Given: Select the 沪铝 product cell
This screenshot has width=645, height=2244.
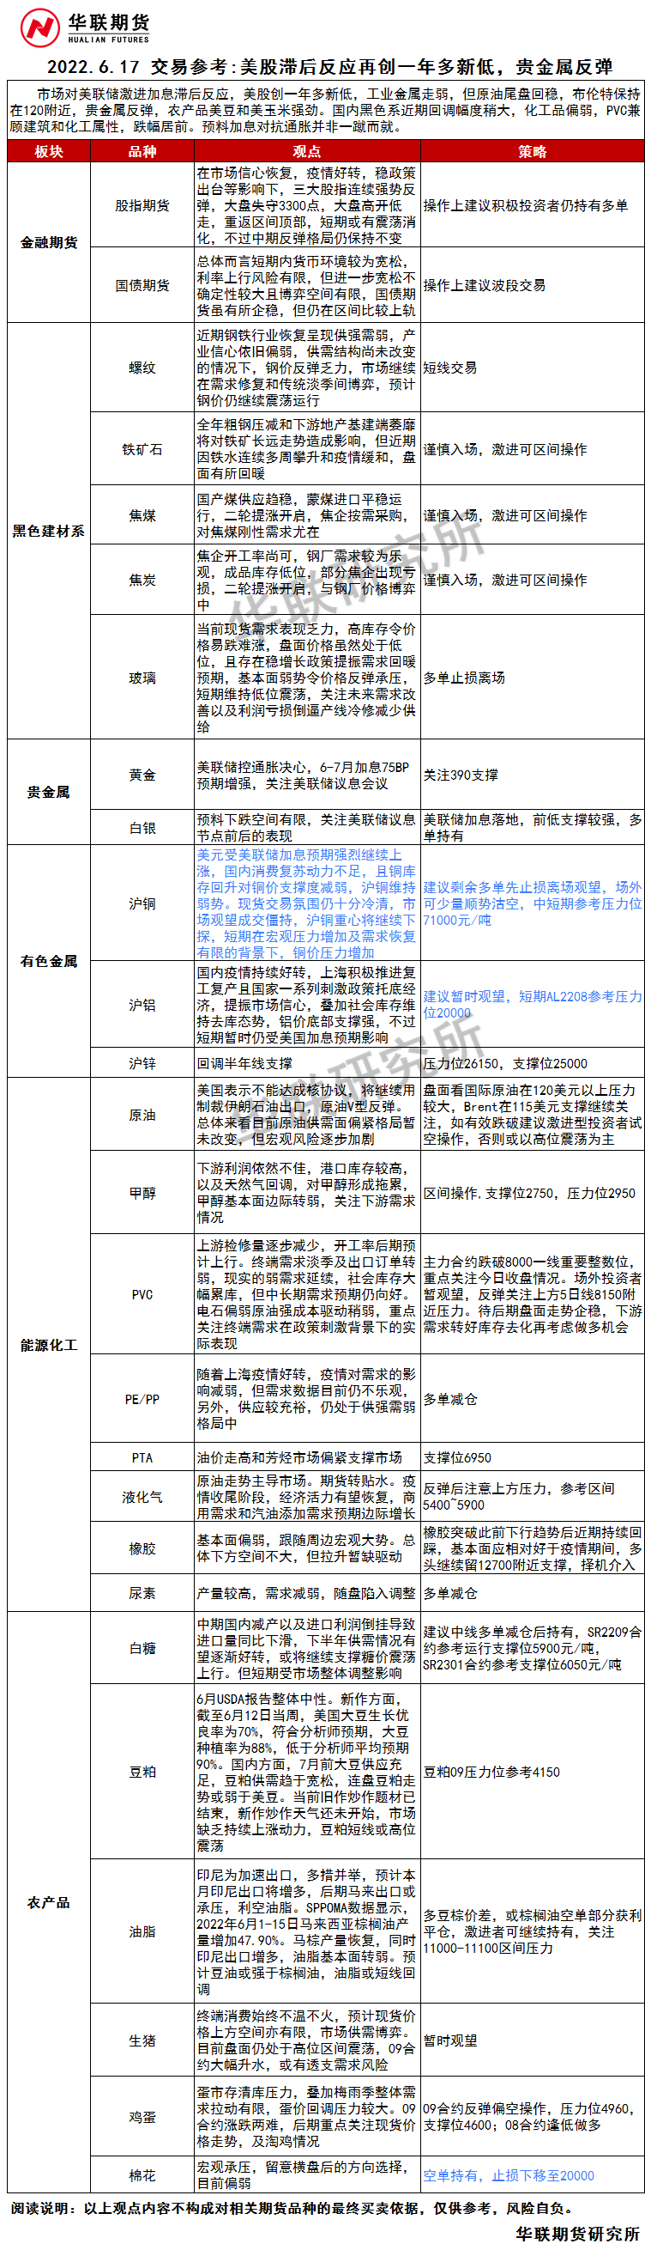Looking at the screenshot, I should [142, 1005].
